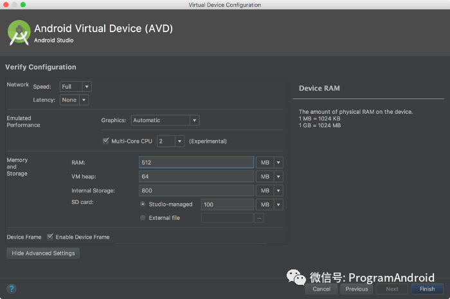The image size is (450, 299).
Task: Toggle the Multi-Core CPU checkbox
Action: [x=106, y=141]
